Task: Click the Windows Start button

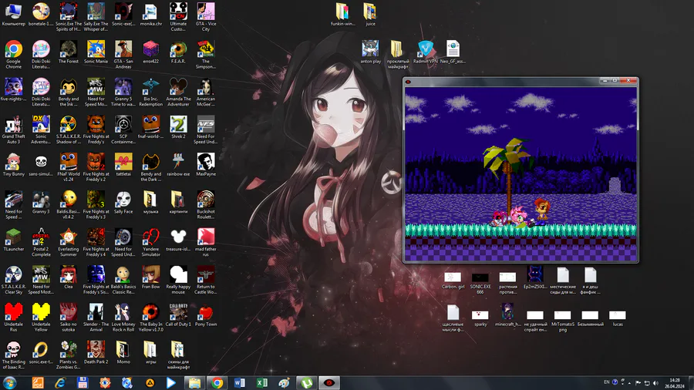Action: [x=10, y=383]
